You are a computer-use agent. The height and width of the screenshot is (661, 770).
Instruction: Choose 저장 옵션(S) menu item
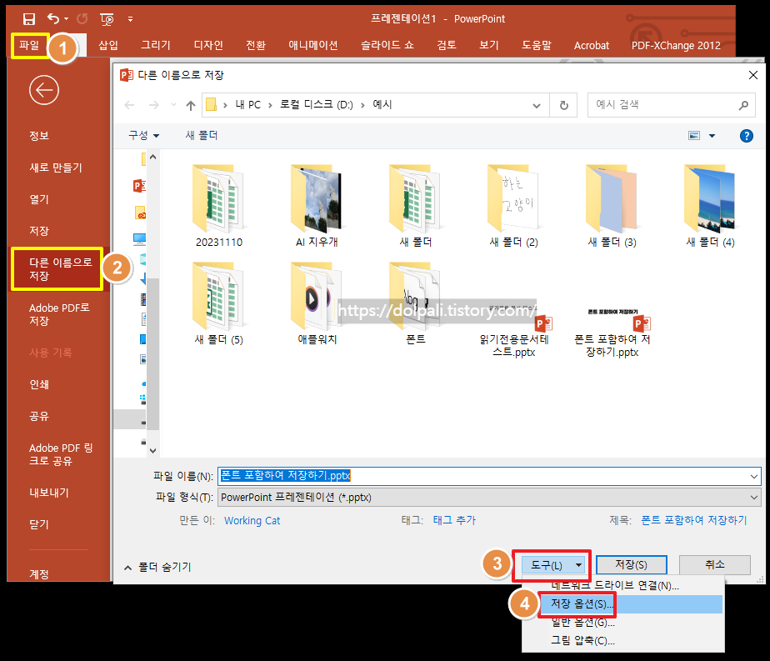(x=631, y=604)
